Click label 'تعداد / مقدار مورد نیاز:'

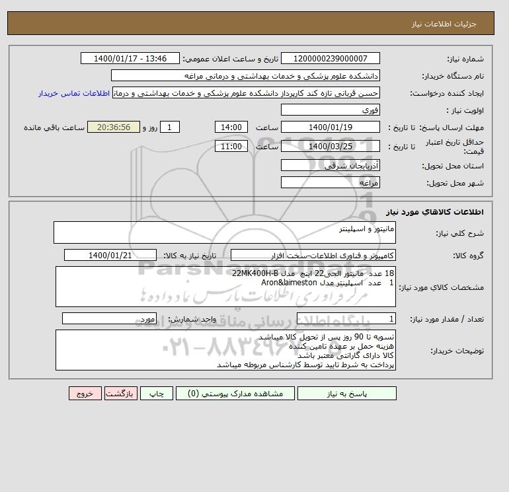[x=447, y=319]
